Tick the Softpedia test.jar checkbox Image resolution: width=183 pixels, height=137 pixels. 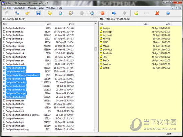coord(4,42)
